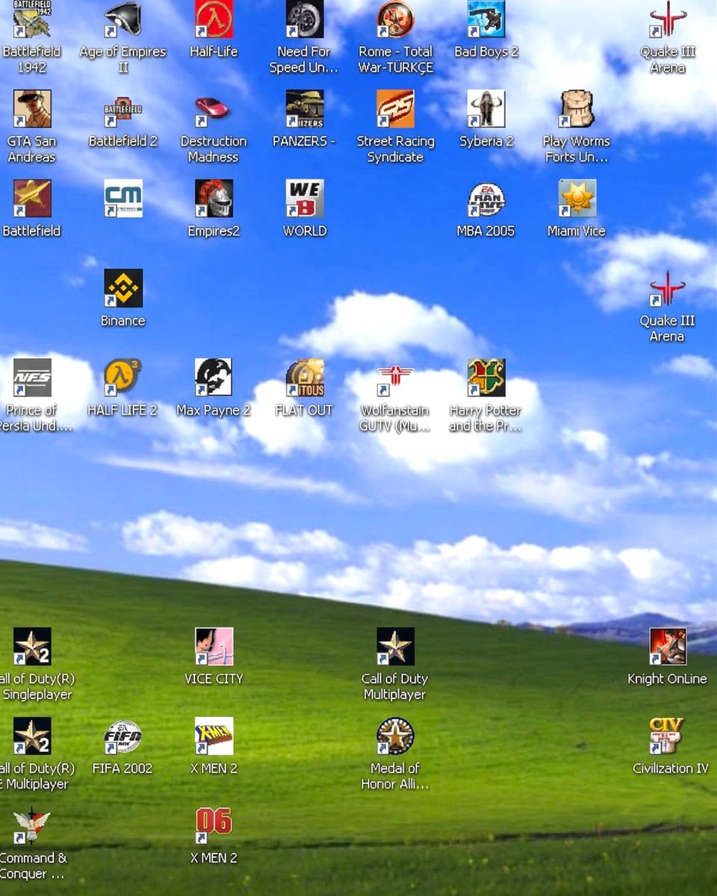The image size is (717, 896).
Task: Select Destruction Madness car icon
Action: point(214,109)
